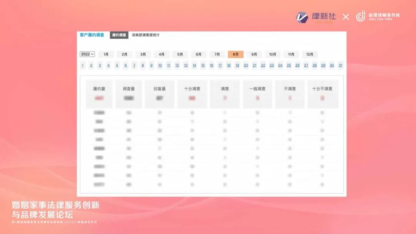Open day 26 link

(297, 65)
